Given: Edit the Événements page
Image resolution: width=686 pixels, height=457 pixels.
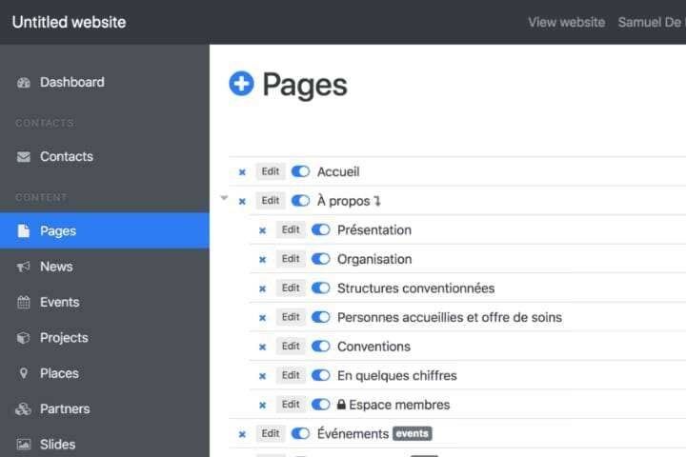Looking at the screenshot, I should (271, 433).
